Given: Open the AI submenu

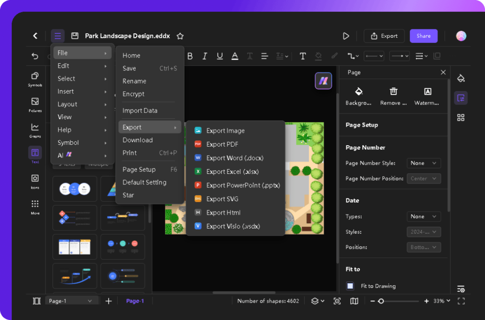Looking at the screenshot, I should pyautogui.click(x=82, y=155).
